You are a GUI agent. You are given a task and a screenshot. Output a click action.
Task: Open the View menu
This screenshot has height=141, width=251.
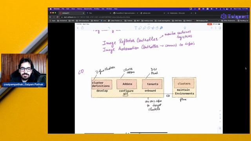click(x=73, y=9)
